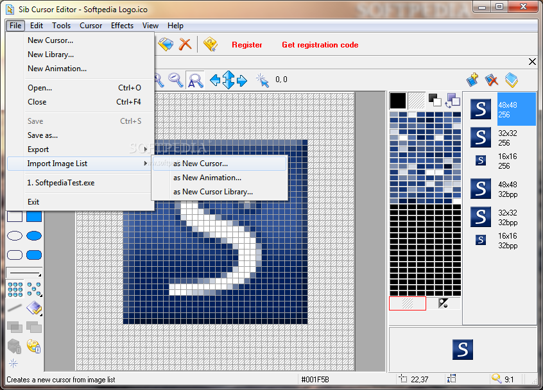The image size is (543, 390).
Task: Open the layers checkmark tool dropdown
Action: pos(34,308)
